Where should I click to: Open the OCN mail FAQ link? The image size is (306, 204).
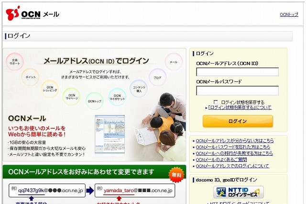tap(221, 159)
